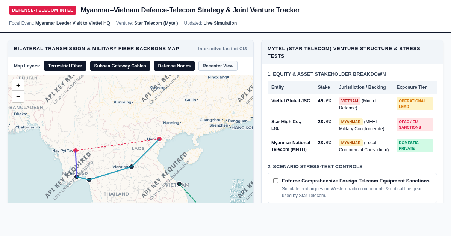The height and width of the screenshot is (236, 451).
Task: Zoom out on the Leaflet map
Action: pyautogui.click(x=18, y=96)
